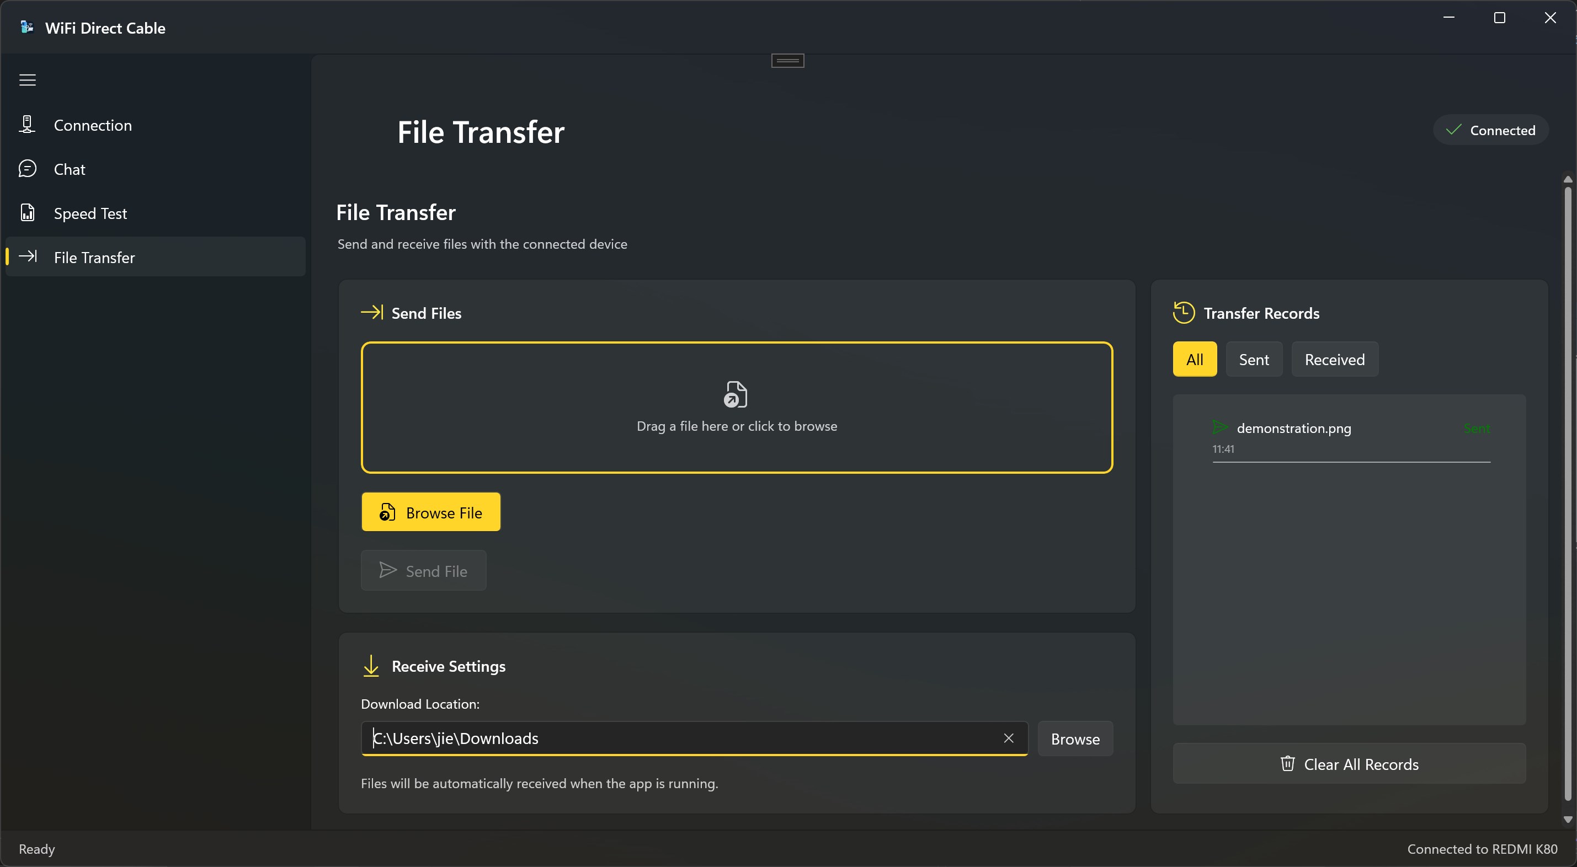Image resolution: width=1577 pixels, height=867 pixels.
Task: Click the Clear All Records button
Action: coord(1349,764)
